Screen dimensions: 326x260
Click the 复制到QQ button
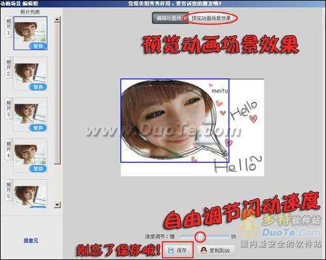pyautogui.click(x=216, y=250)
